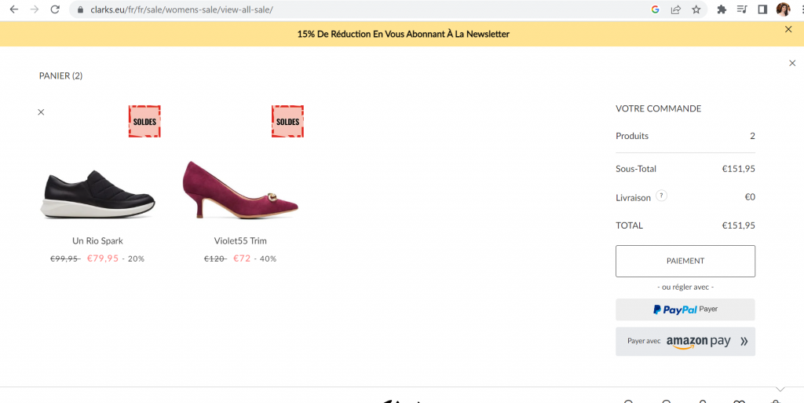The height and width of the screenshot is (403, 804).
Task: Dismiss the newsletter discount banner
Action: (788, 29)
